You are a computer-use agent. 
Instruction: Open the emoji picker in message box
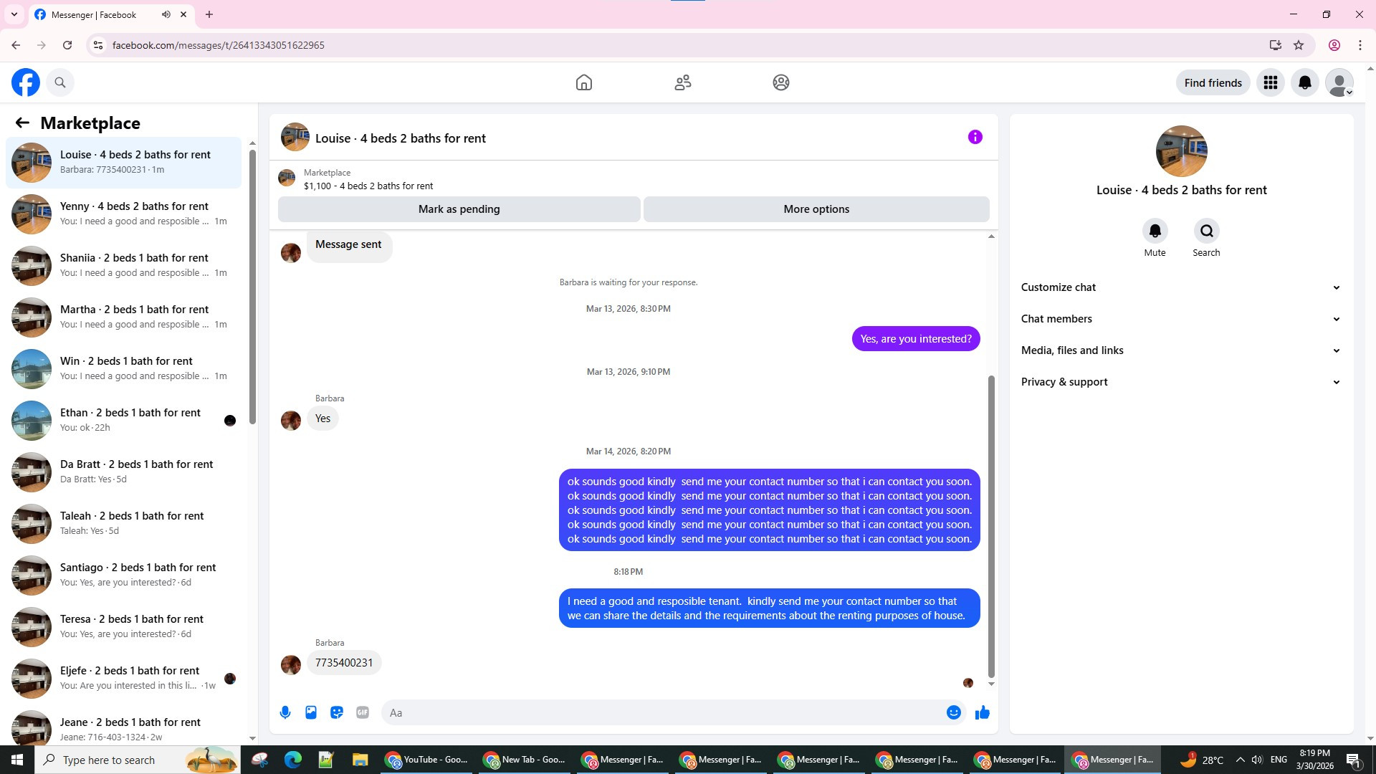pyautogui.click(x=953, y=712)
